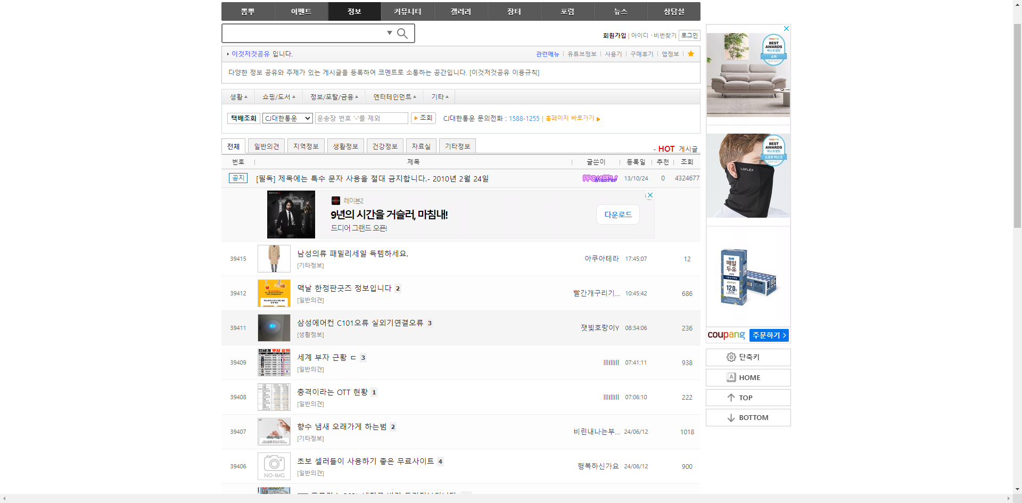
Task: Click the search magnifier icon
Action: tap(403, 32)
